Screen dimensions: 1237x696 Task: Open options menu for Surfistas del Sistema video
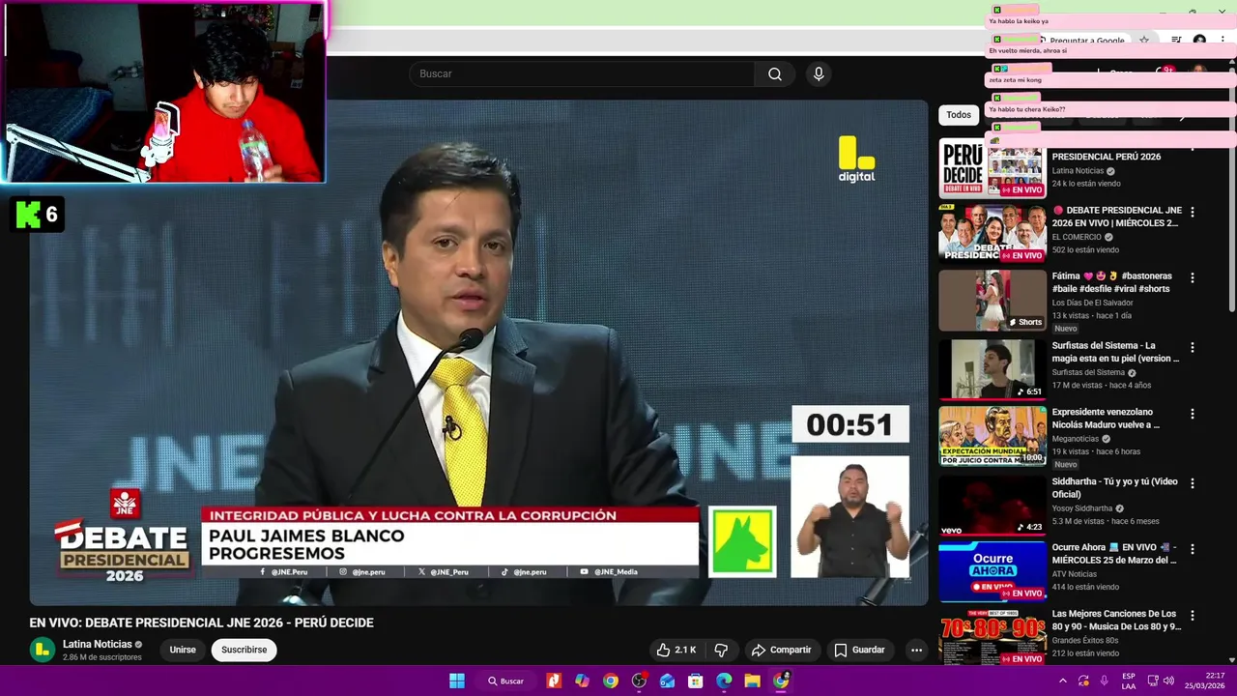click(1192, 347)
